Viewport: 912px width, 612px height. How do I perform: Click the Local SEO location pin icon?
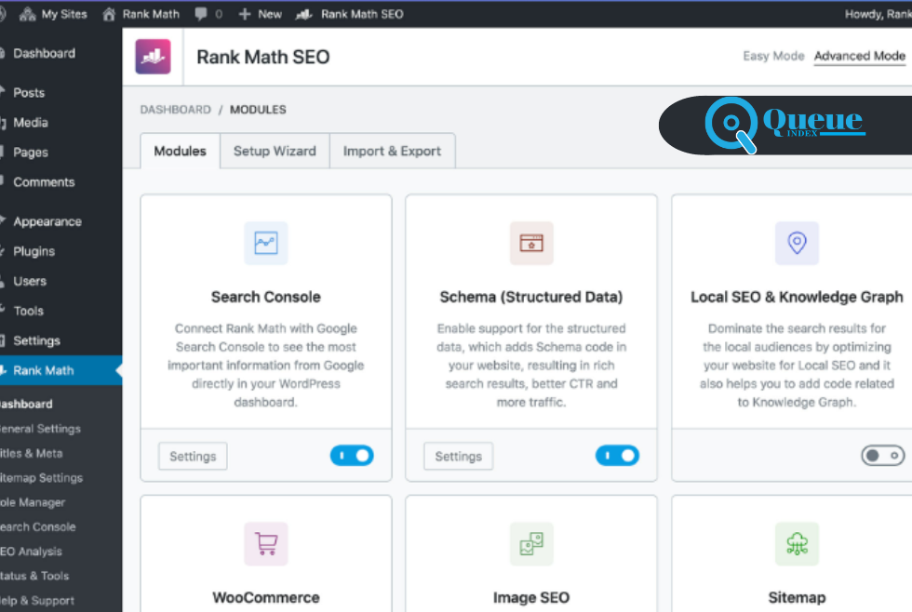[797, 243]
